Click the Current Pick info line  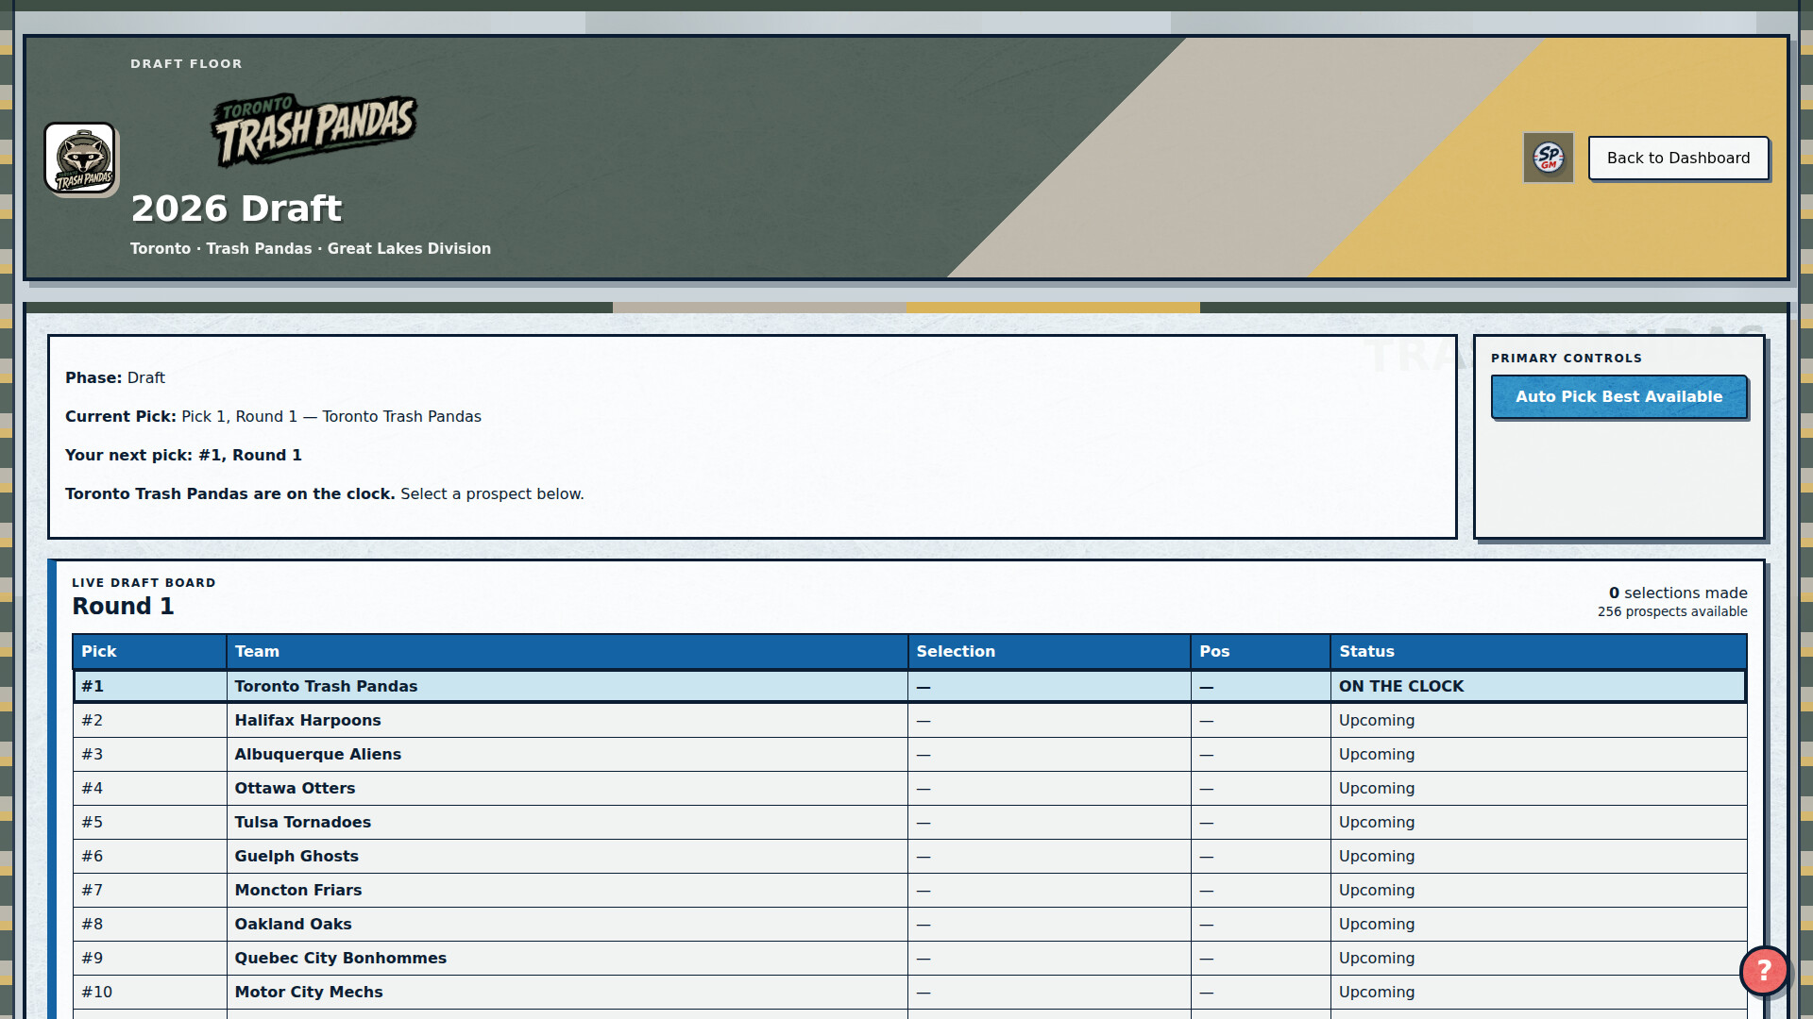coord(273,416)
